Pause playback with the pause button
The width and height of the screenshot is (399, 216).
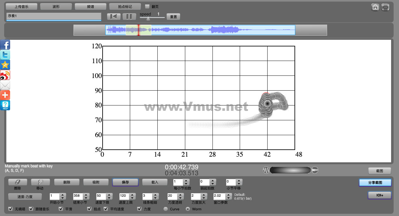point(129,17)
